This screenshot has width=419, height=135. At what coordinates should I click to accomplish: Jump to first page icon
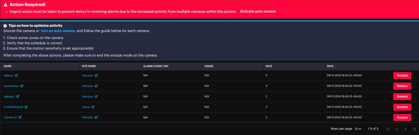click(388, 129)
